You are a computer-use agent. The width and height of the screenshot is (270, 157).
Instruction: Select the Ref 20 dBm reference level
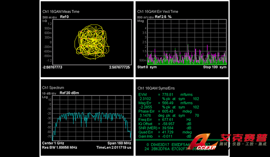coord(69,93)
